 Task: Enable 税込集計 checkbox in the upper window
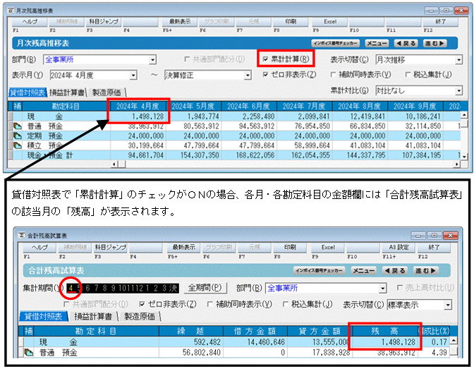(408, 74)
